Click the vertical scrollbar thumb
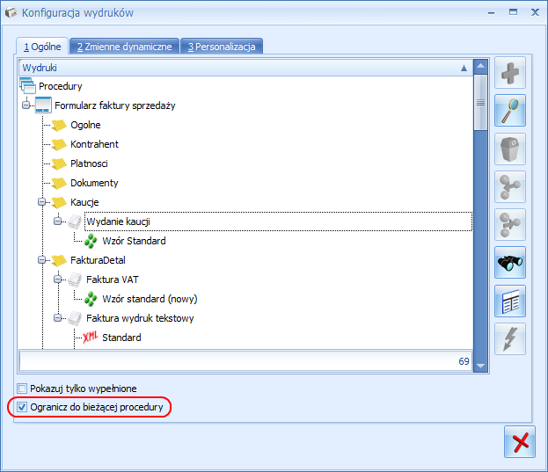Viewport: 548px width, 472px height. pyautogui.click(x=481, y=102)
